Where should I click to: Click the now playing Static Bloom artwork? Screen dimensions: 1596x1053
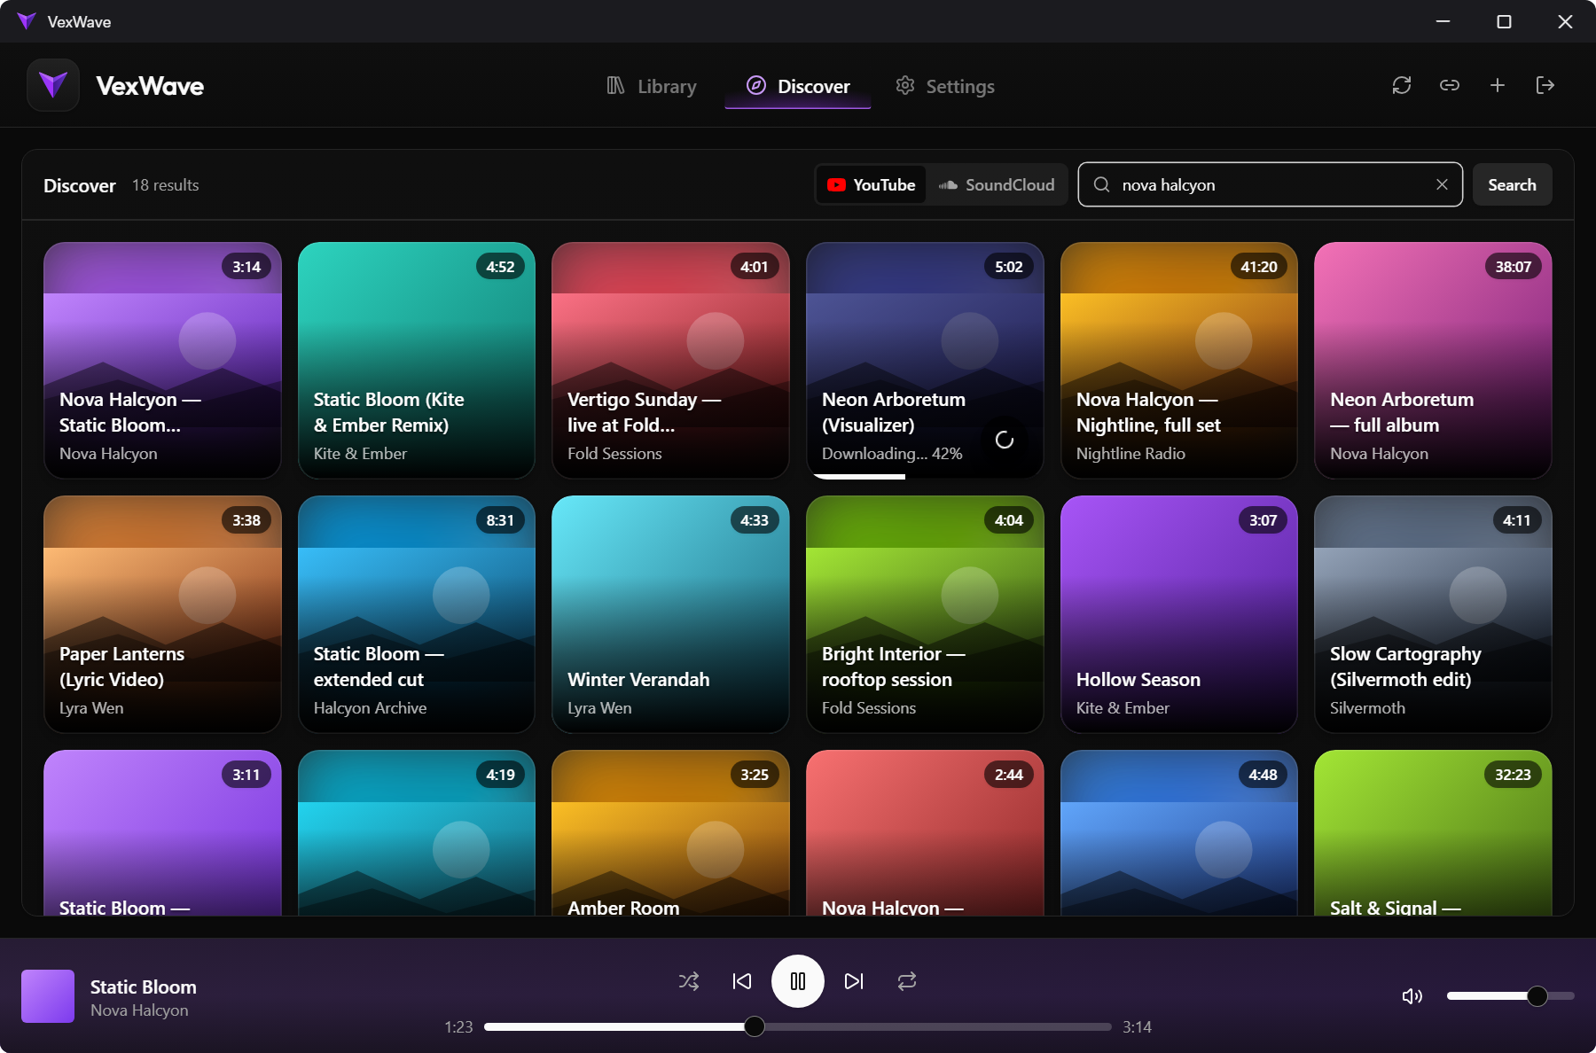coord(48,996)
